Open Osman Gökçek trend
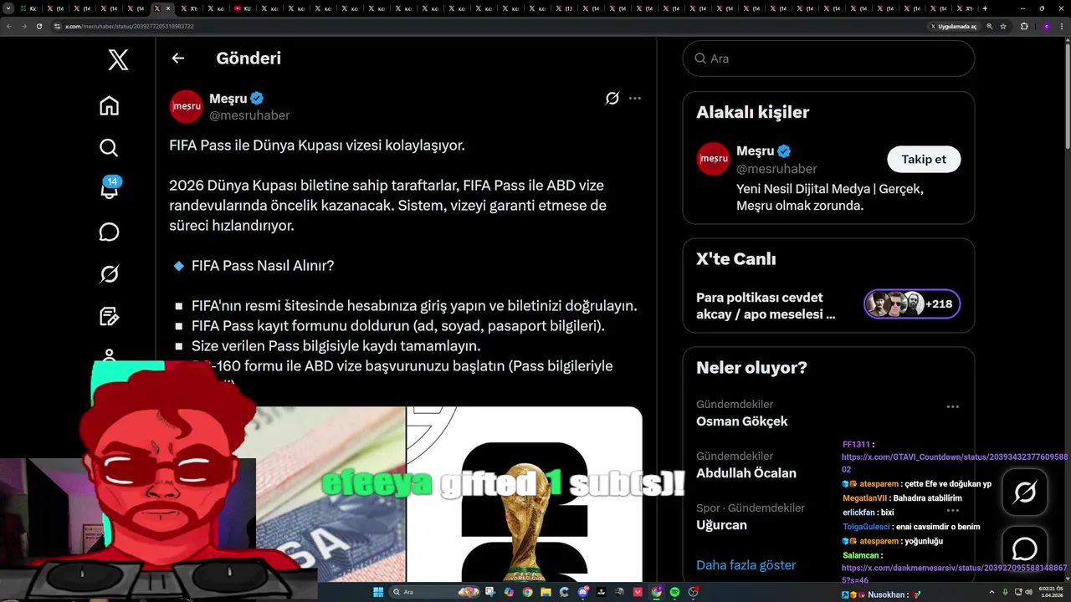This screenshot has width=1071, height=602. click(x=742, y=421)
